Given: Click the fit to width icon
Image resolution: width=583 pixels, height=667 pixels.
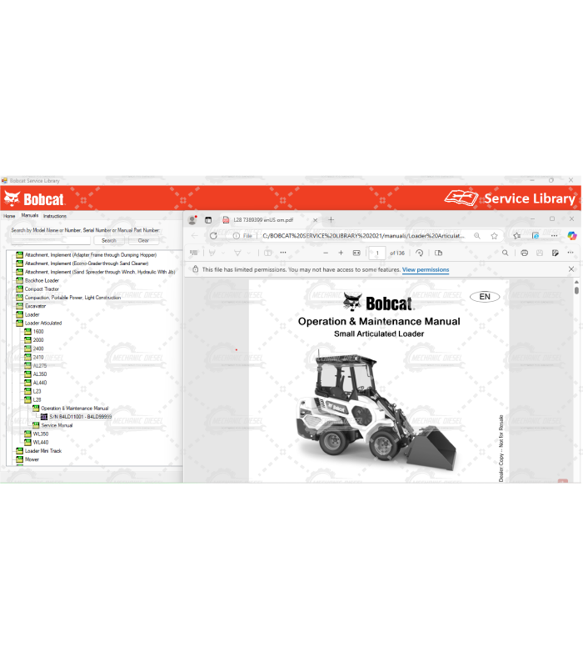Looking at the screenshot, I should [356, 253].
